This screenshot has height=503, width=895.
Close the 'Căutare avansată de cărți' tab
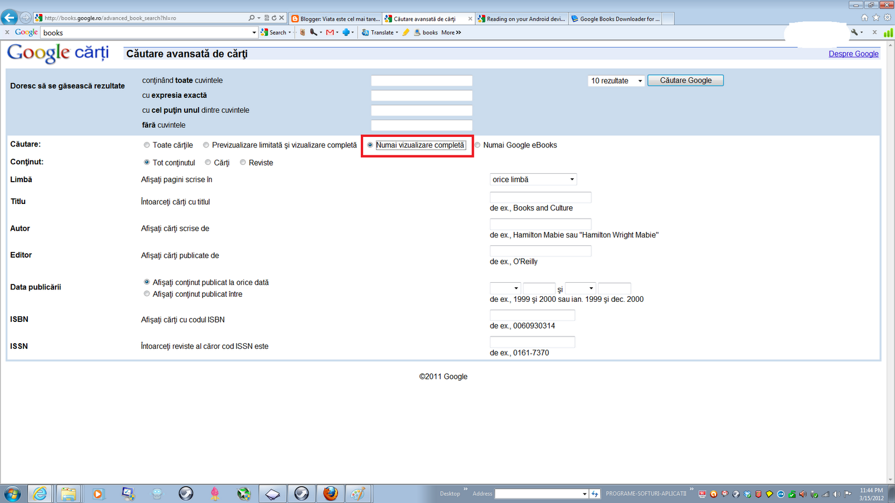[x=470, y=18]
